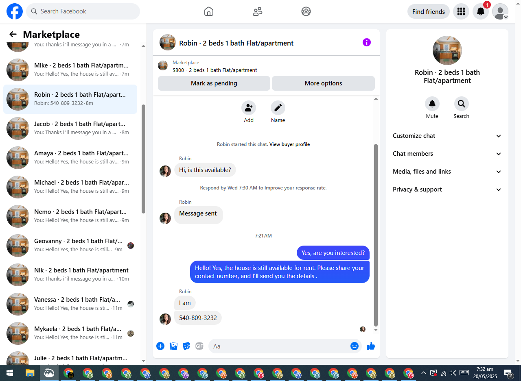Screen dimensions: 521x381
Task: Open File Explorer from the taskbar
Action: click(30, 373)
